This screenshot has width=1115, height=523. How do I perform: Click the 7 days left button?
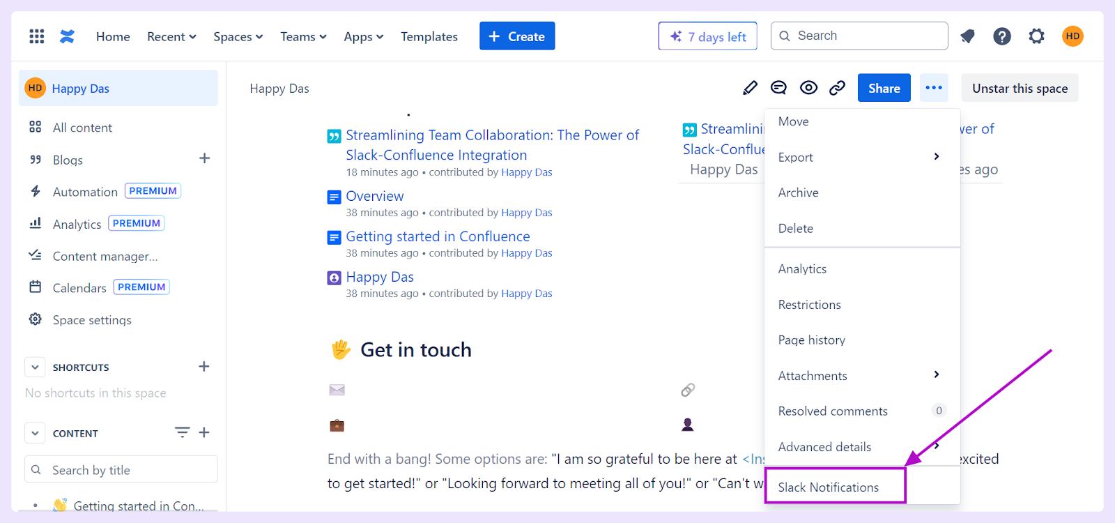[707, 36]
